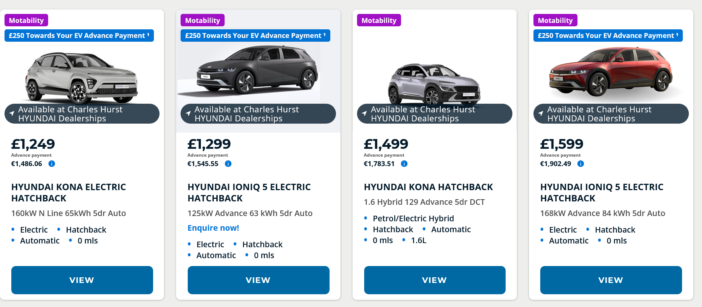Click info icon beside €1,902.49 price
The width and height of the screenshot is (702, 307).
[580, 164]
